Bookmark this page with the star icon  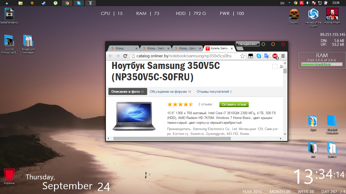242,56
